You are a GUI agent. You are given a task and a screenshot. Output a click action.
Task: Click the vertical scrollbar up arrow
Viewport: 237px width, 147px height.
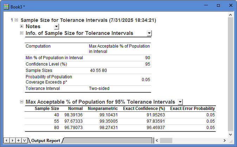[x=230, y=15]
